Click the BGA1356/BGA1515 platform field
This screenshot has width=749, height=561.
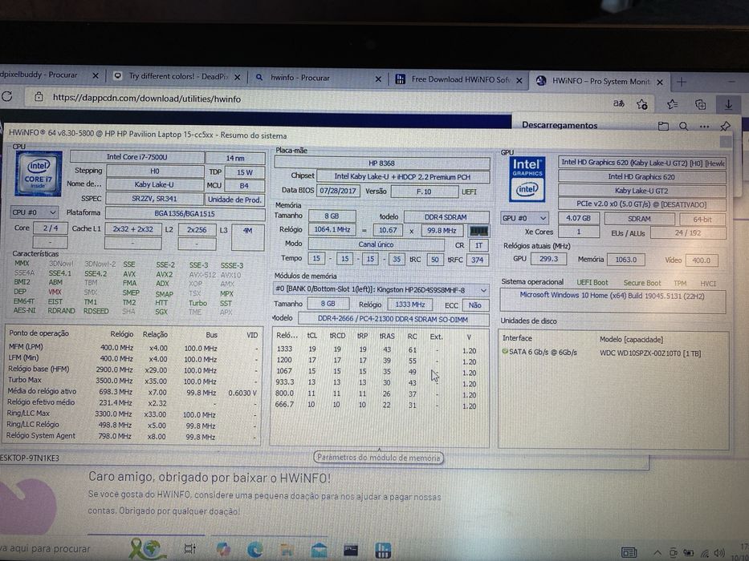click(x=185, y=213)
